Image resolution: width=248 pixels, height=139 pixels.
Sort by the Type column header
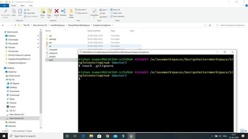pos(113,31)
